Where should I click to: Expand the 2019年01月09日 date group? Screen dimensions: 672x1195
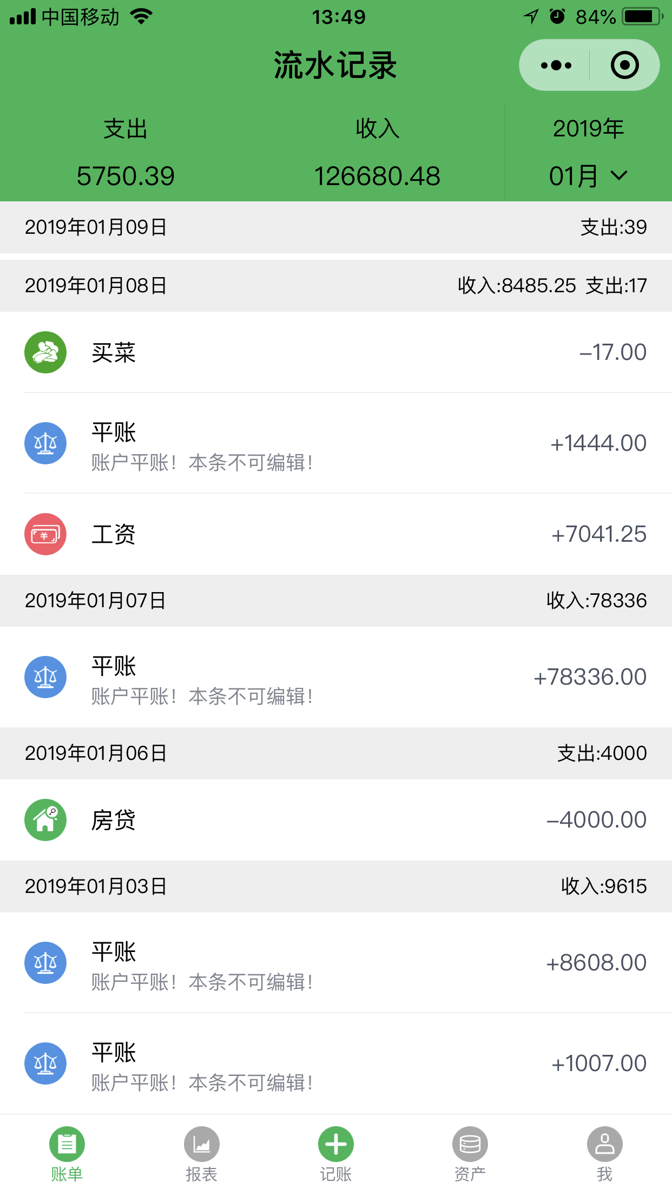pos(336,227)
